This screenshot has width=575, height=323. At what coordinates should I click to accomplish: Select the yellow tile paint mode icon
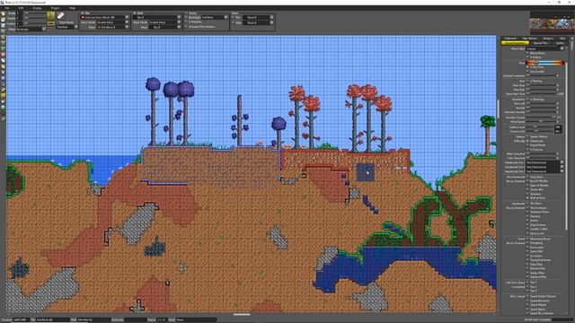(51, 16)
